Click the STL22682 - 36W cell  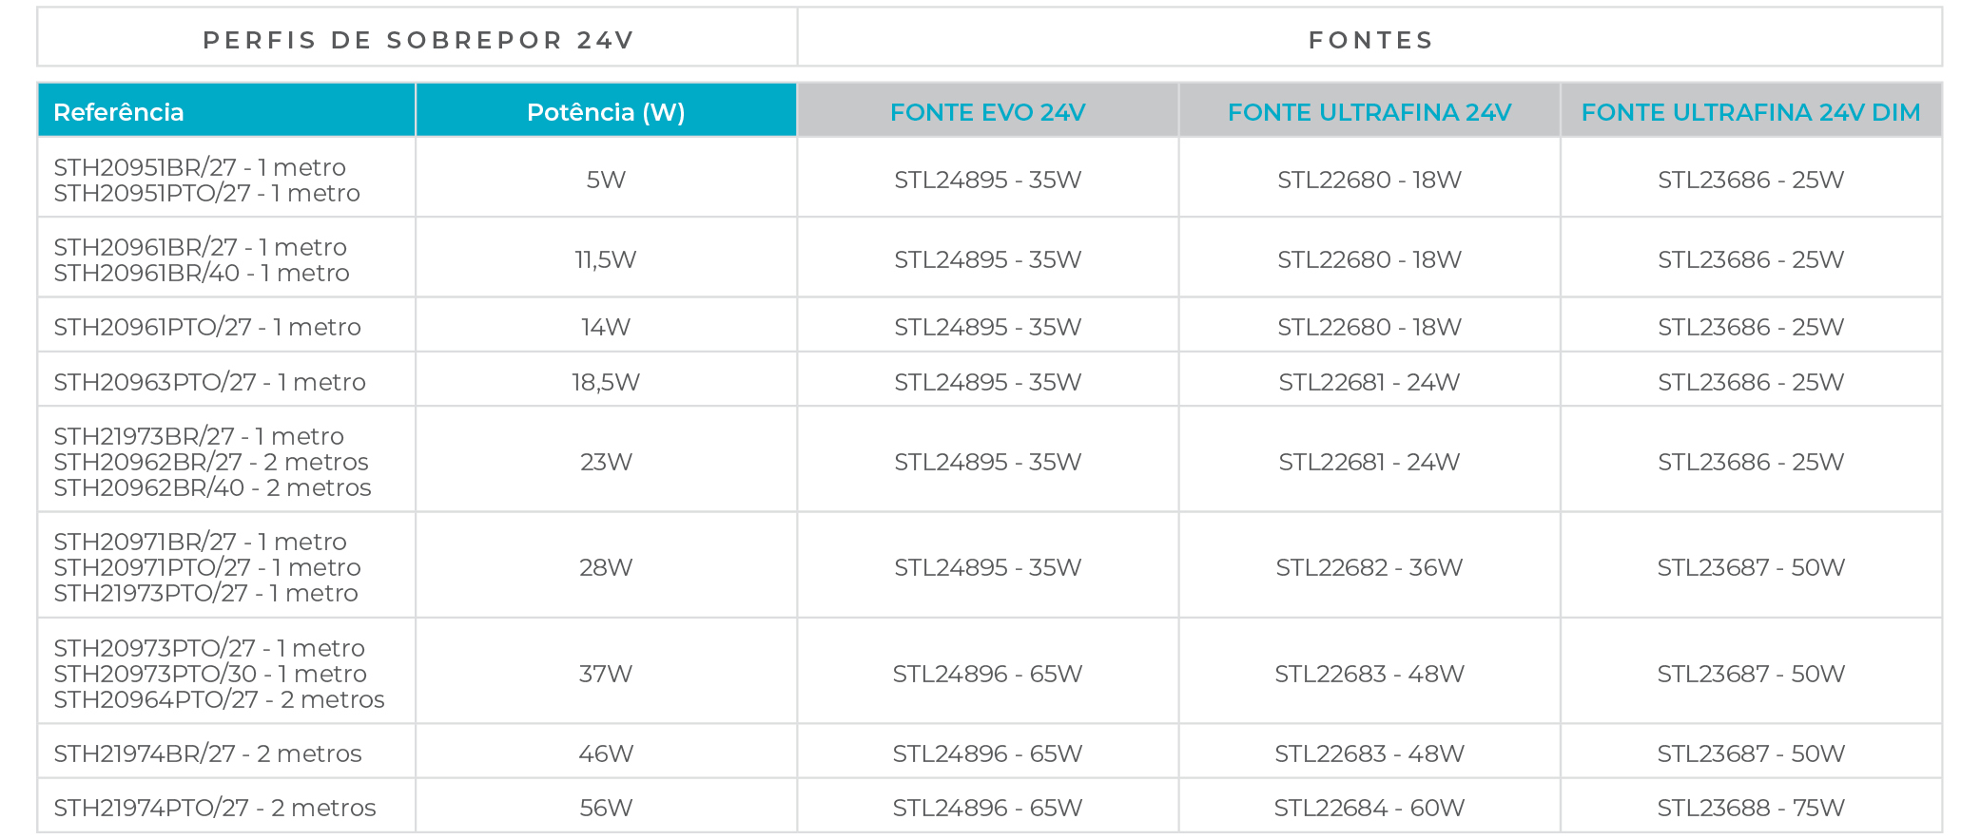point(1369,567)
